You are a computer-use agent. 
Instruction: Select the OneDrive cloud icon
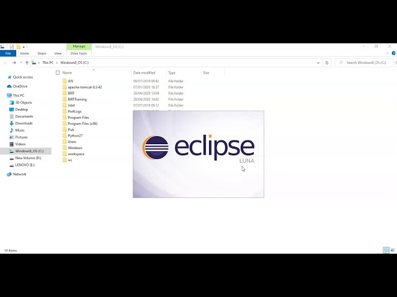coord(9,87)
